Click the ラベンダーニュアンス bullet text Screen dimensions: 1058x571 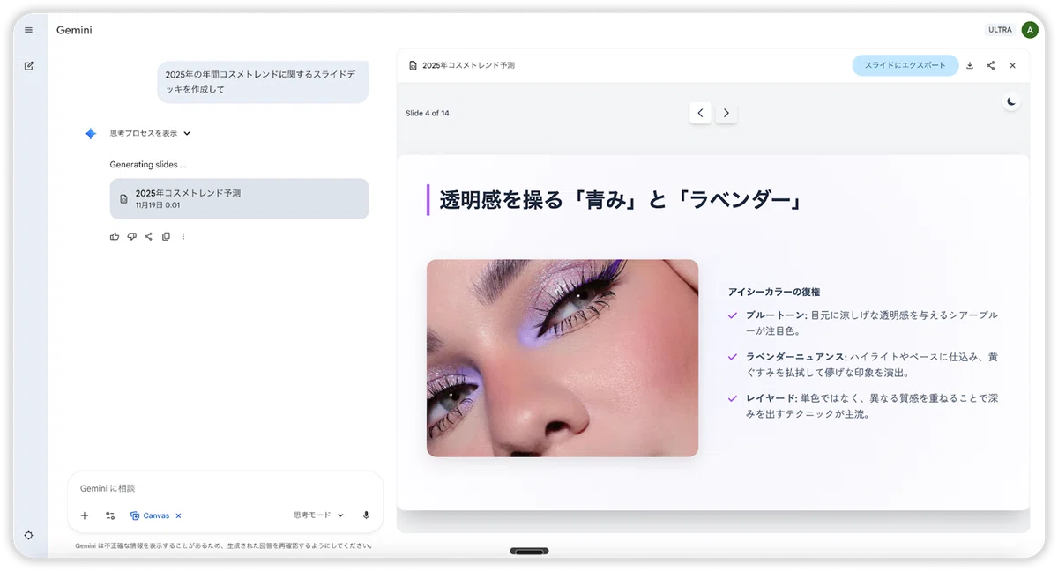(x=872, y=365)
